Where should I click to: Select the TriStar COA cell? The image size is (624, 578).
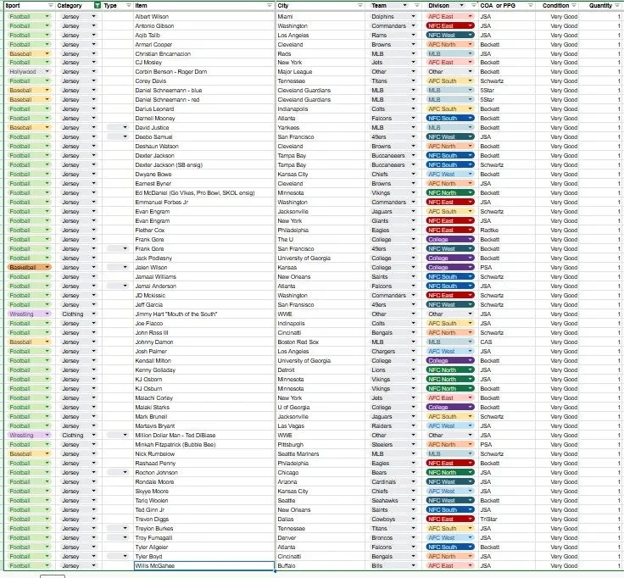pyautogui.click(x=507, y=520)
